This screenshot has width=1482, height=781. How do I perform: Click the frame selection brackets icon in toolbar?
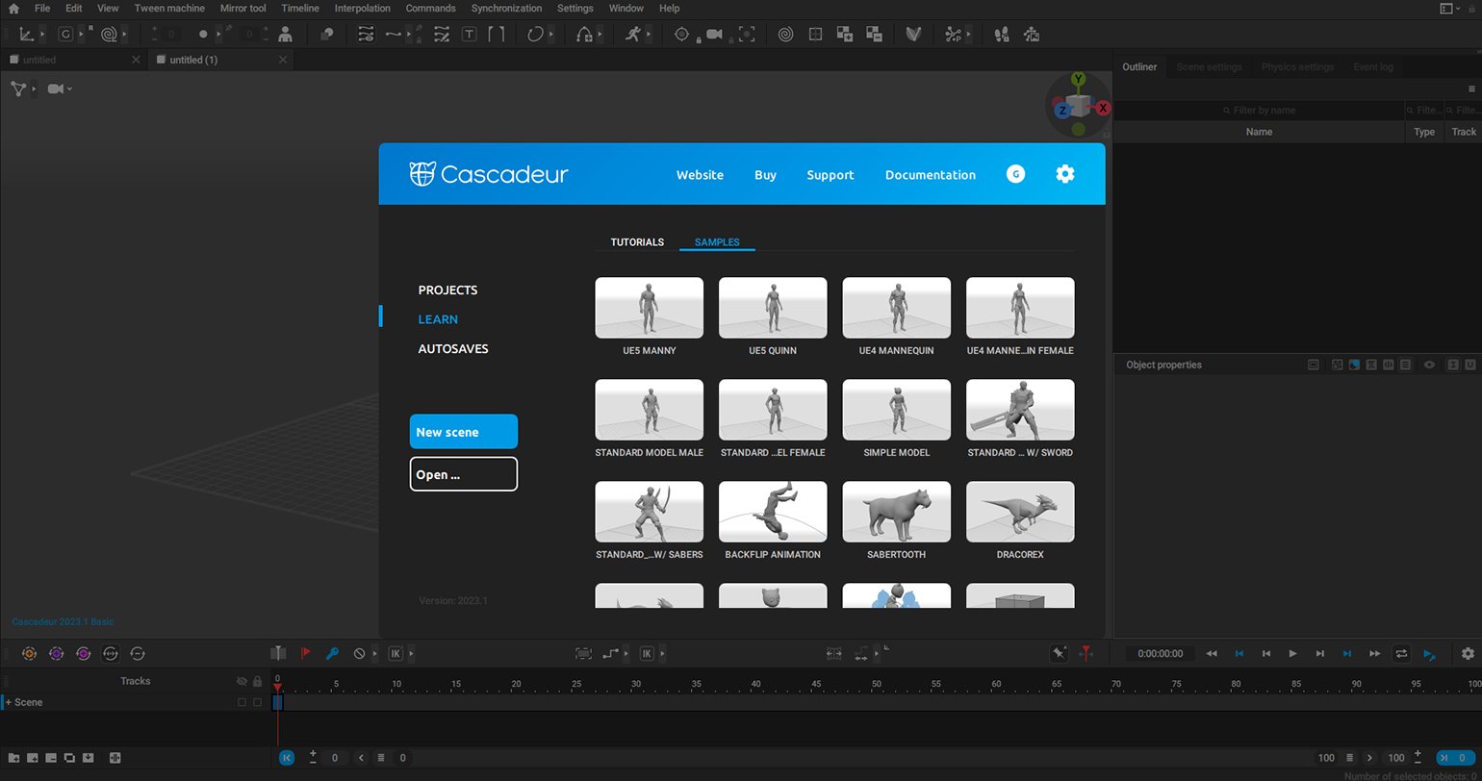[747, 34]
